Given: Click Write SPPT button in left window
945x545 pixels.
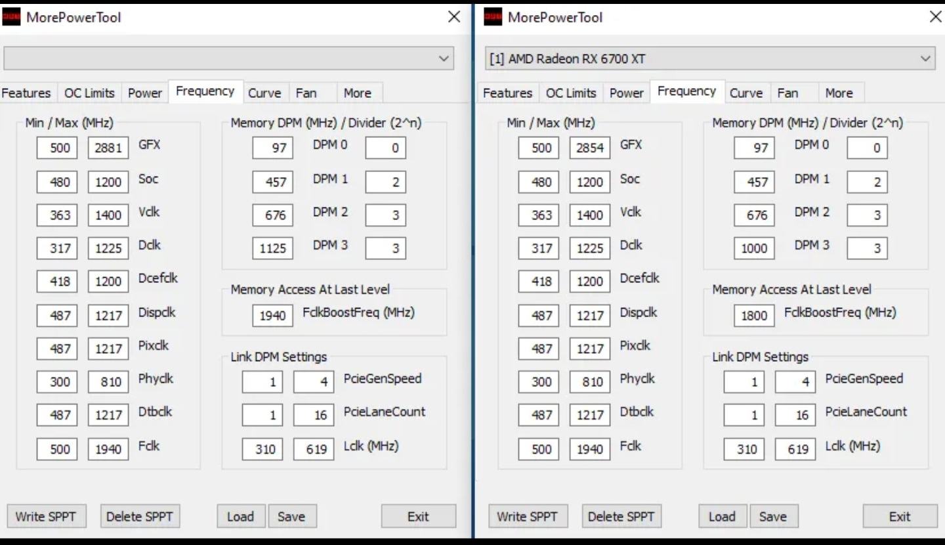Looking at the screenshot, I should click(46, 517).
